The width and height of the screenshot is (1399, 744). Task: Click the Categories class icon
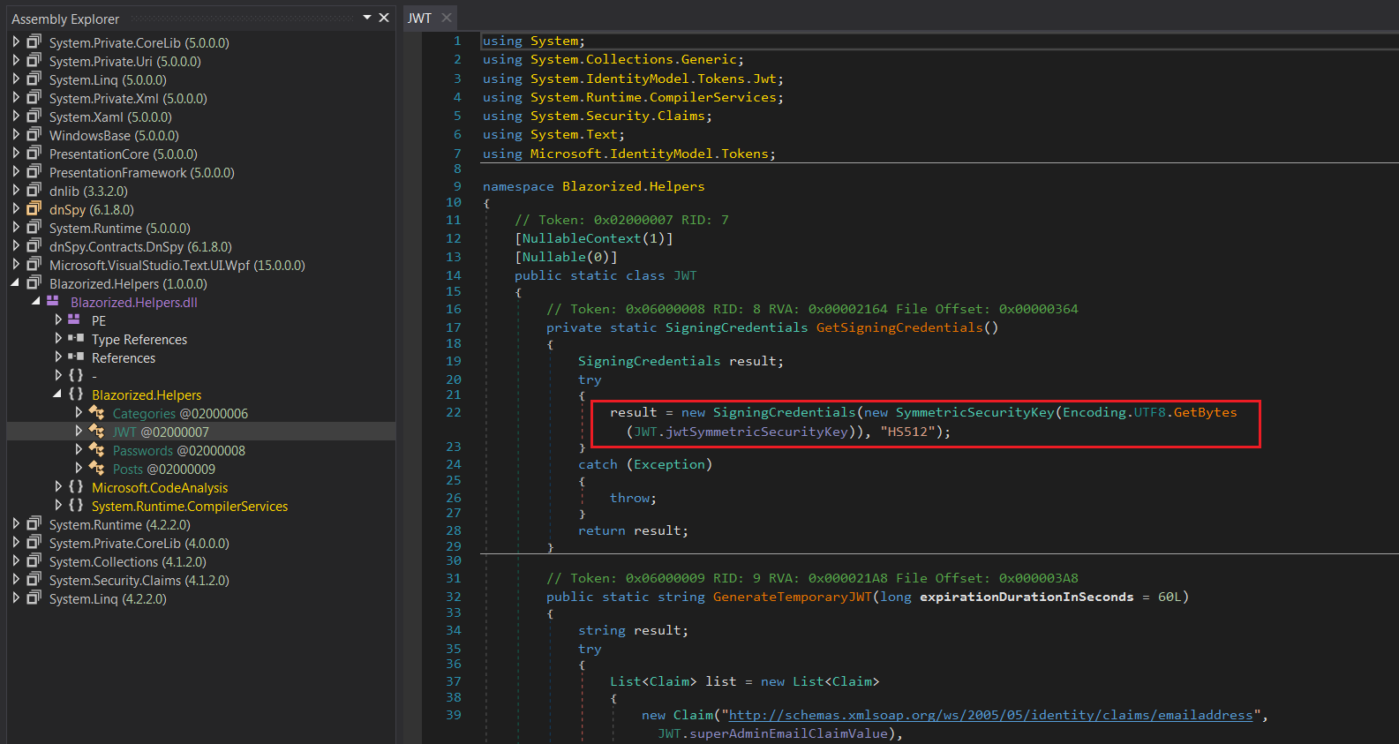[97, 413]
